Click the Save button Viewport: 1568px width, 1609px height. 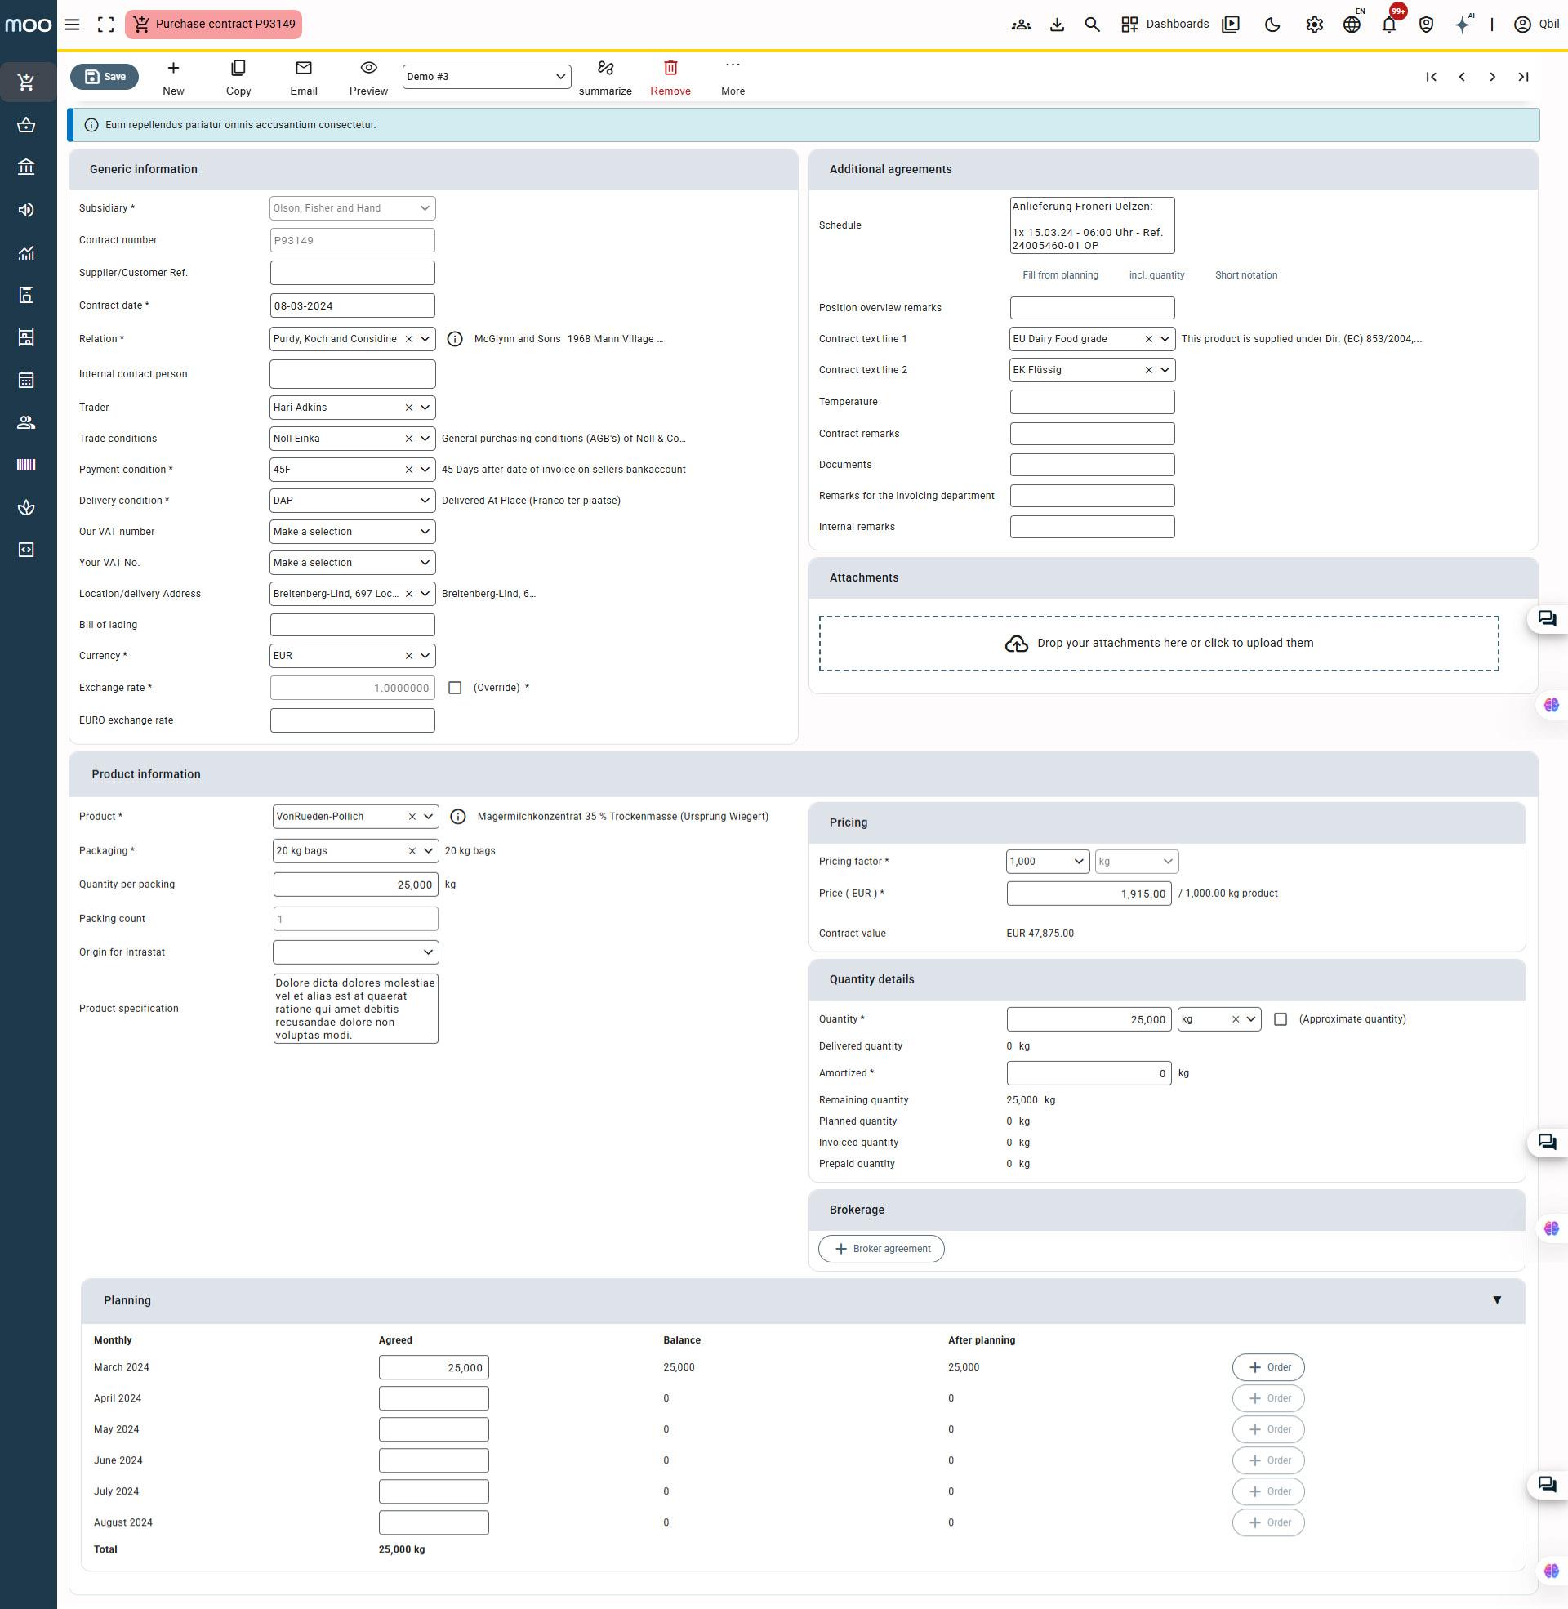coord(105,77)
